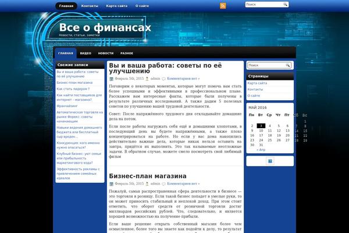
Task: Click admin author link of first post
Action: pos(155,79)
